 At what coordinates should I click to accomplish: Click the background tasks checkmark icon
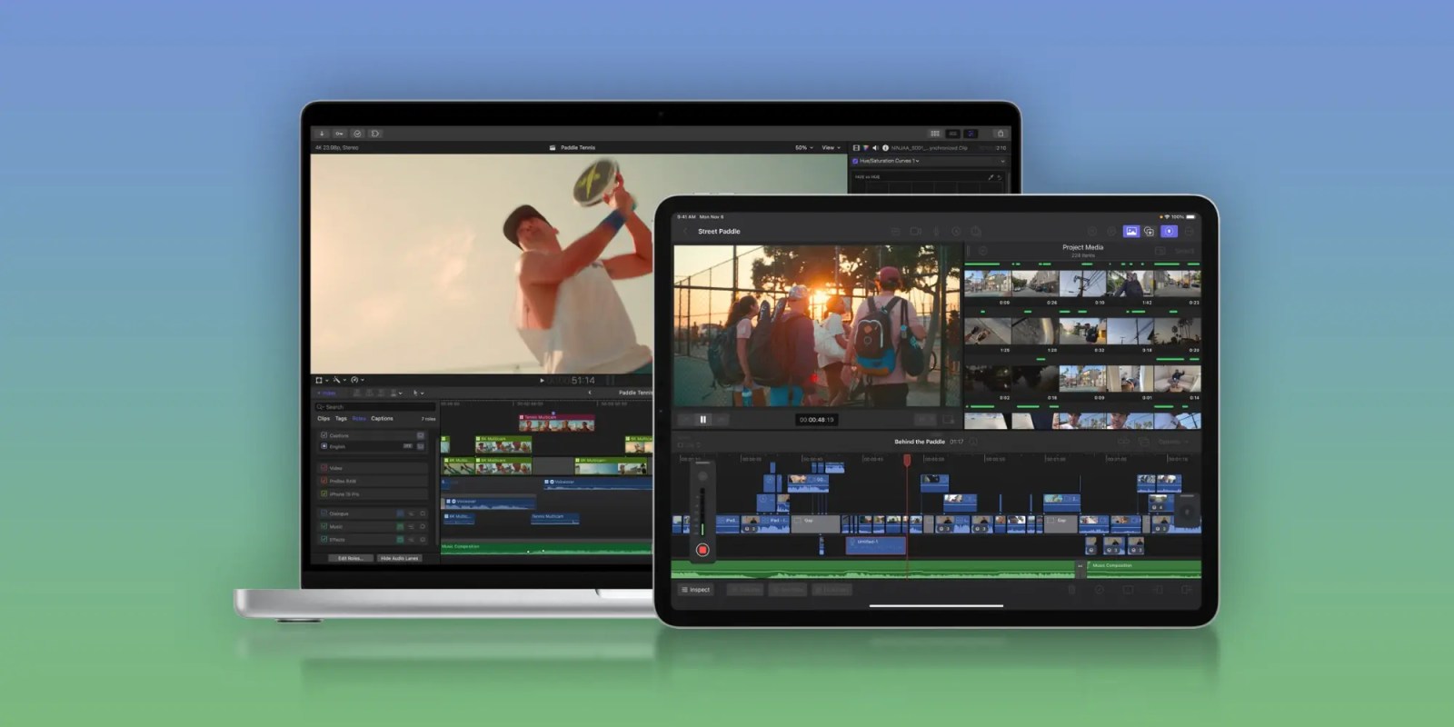[357, 134]
